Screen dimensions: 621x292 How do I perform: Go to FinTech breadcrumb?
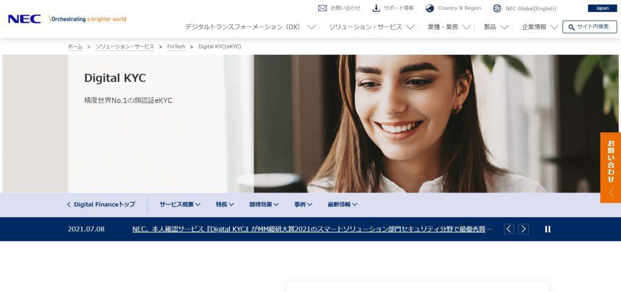pos(176,47)
